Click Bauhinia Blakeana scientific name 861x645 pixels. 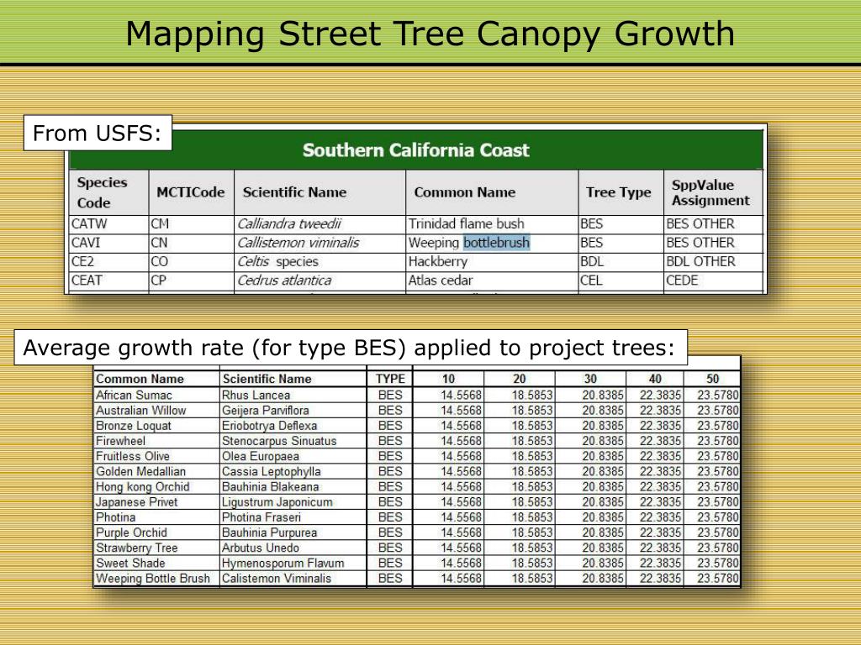pyautogui.click(x=270, y=487)
